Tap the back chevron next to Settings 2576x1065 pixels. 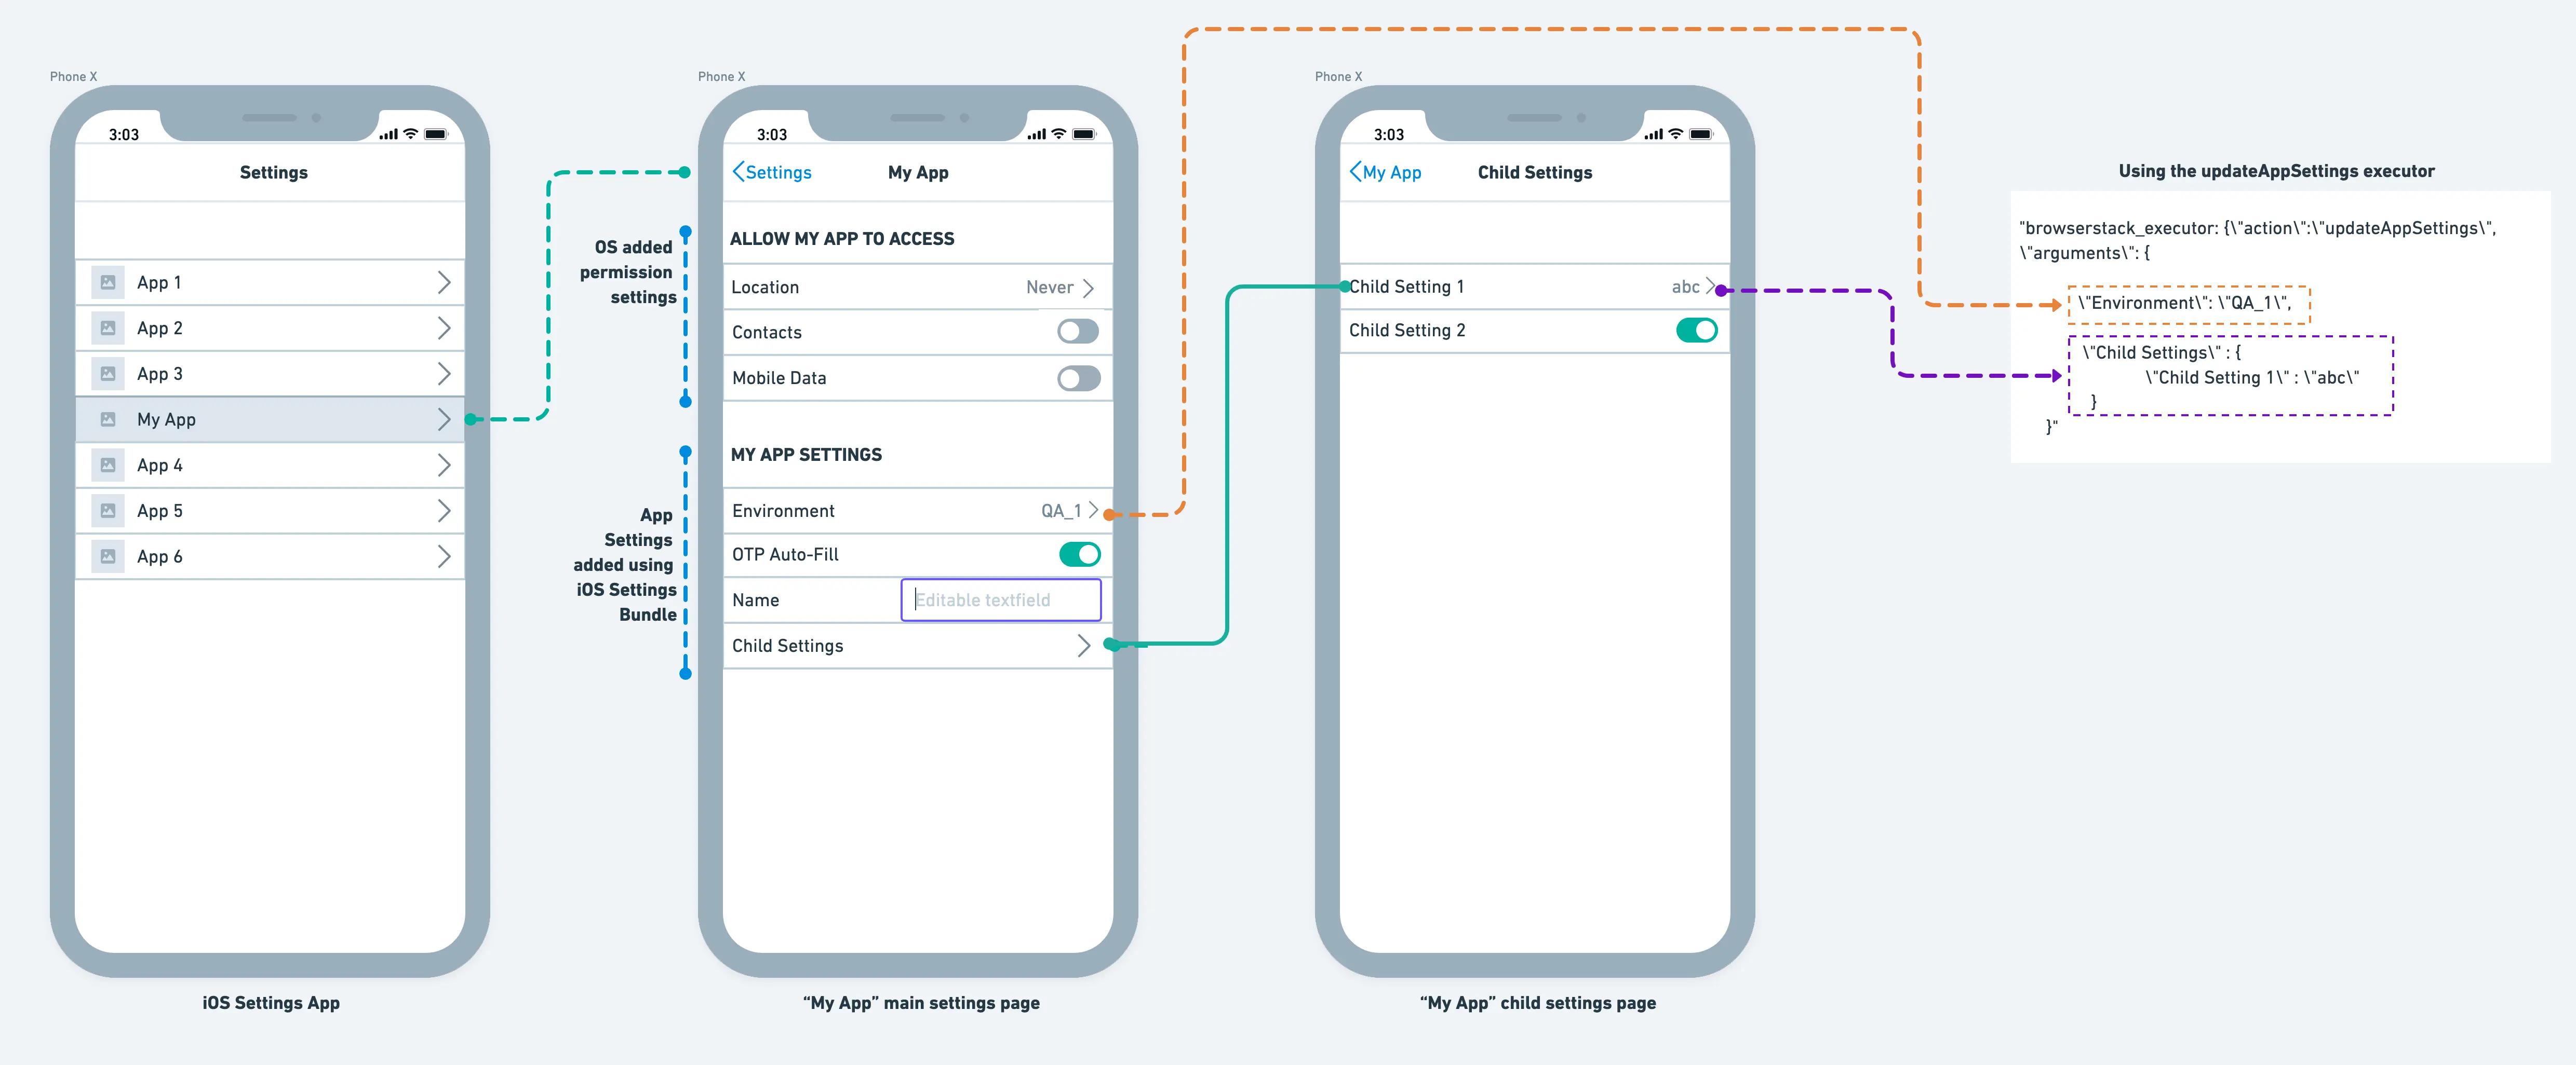tap(738, 172)
